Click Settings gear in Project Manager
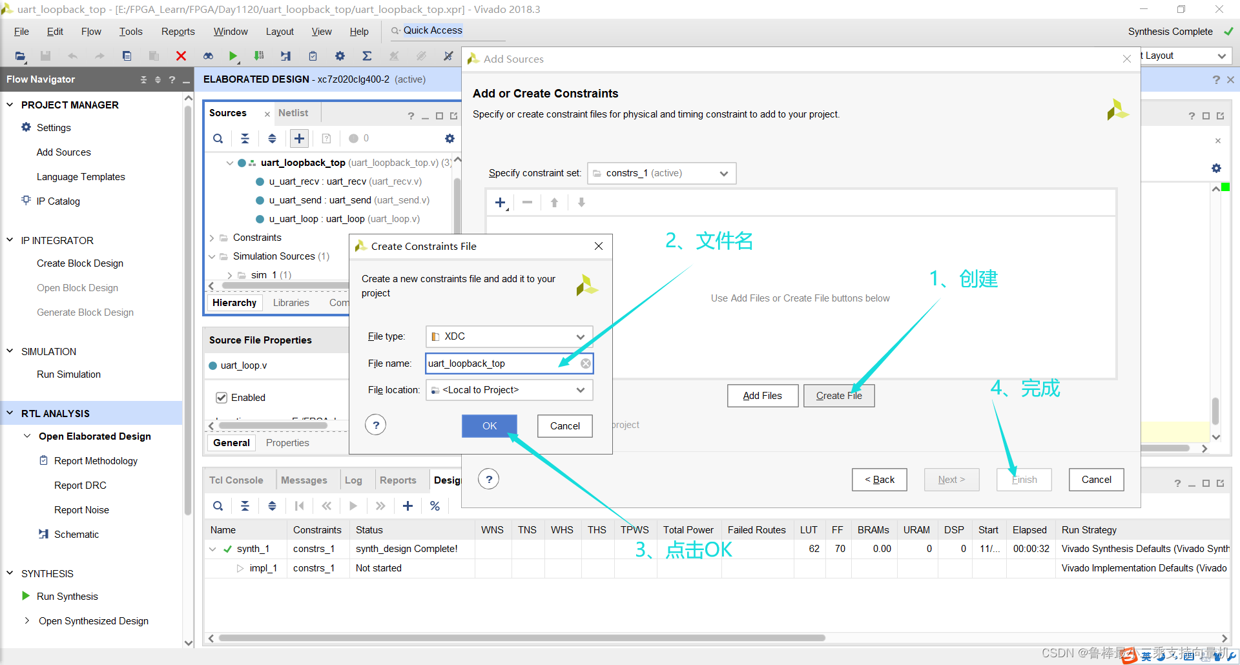 (x=26, y=127)
